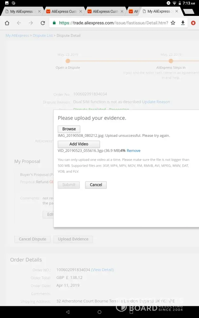Go back with the left arrow
Image resolution: width=199 pixels, height=318 pixels.
click(19, 23)
